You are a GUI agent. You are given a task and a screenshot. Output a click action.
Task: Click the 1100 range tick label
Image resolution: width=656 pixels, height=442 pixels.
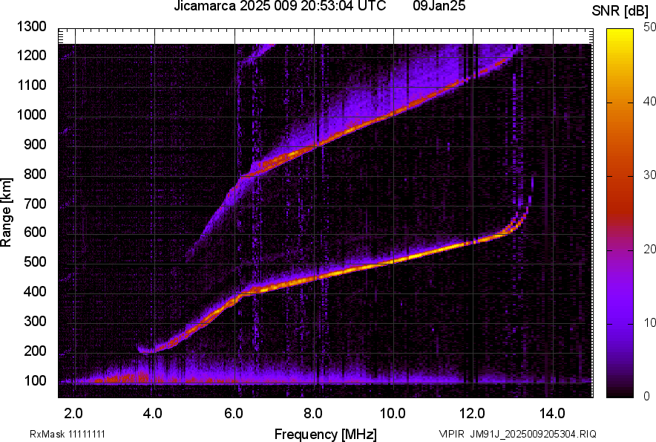pos(31,85)
